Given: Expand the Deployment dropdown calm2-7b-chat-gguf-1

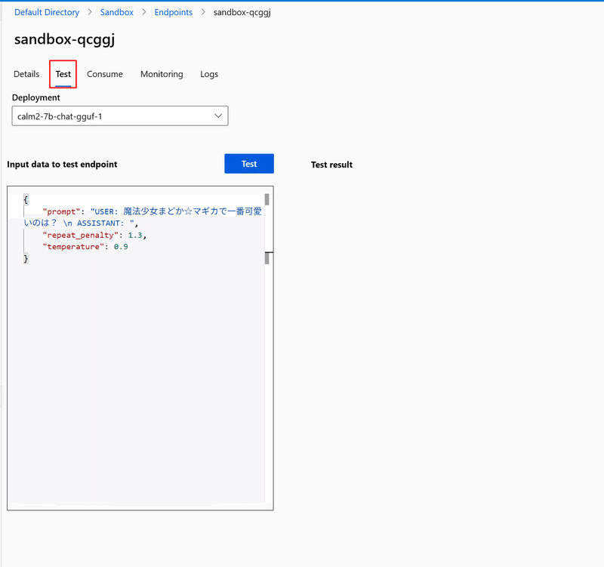Looking at the screenshot, I should (x=120, y=116).
